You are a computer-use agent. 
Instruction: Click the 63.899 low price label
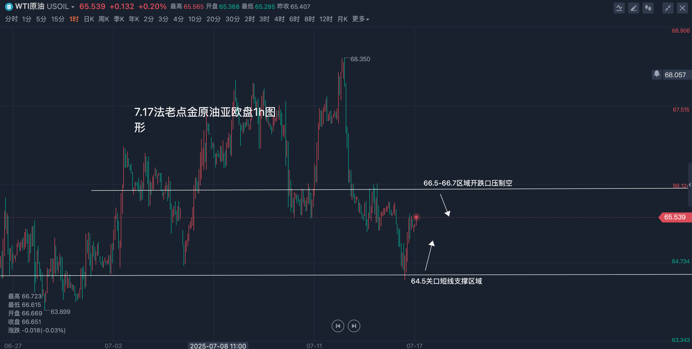61,312
